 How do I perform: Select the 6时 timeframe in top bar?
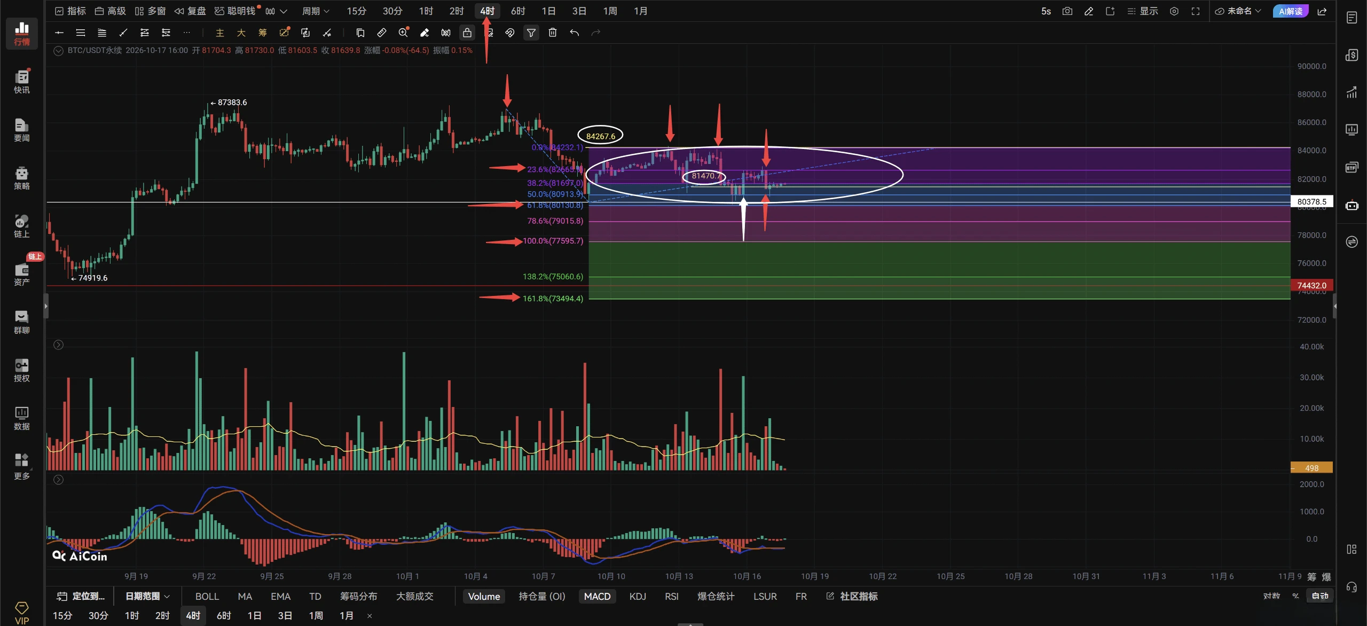[518, 11]
